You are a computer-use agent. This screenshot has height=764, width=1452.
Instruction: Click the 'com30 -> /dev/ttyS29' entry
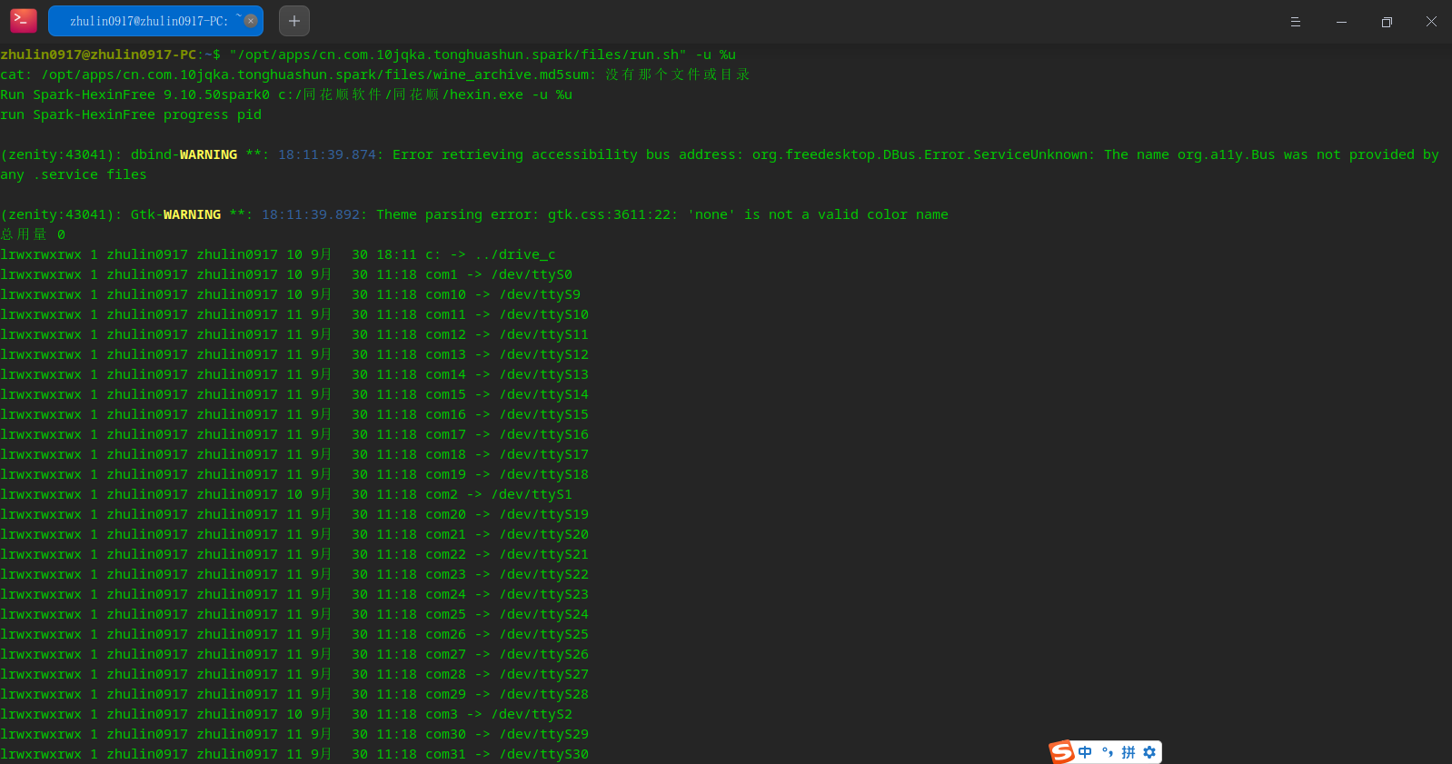coord(507,734)
